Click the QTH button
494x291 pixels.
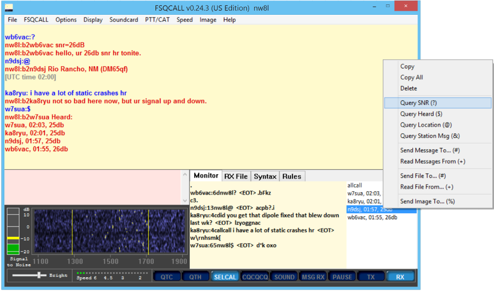pos(195,277)
